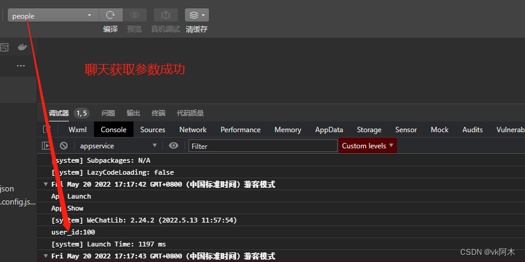Click the App Launch log line

71,196
